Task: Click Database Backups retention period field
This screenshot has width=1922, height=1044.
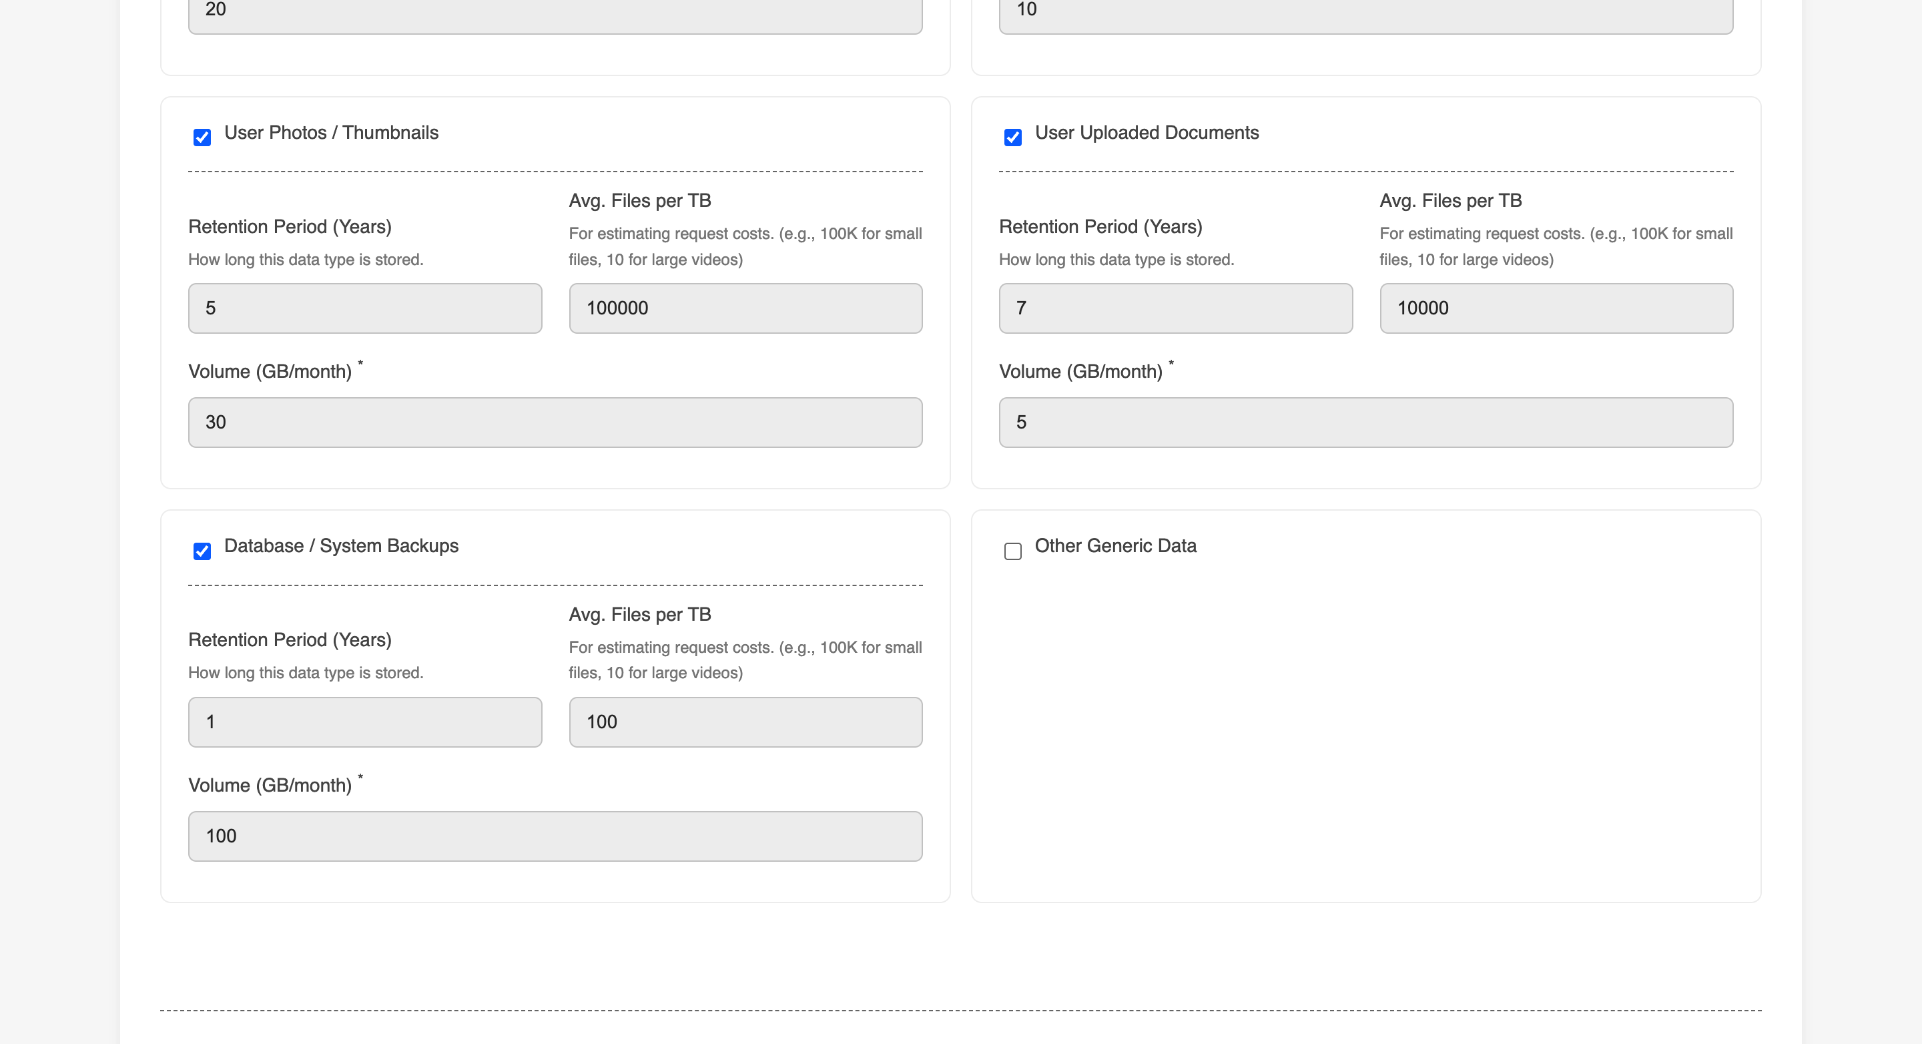Action: [x=365, y=722]
